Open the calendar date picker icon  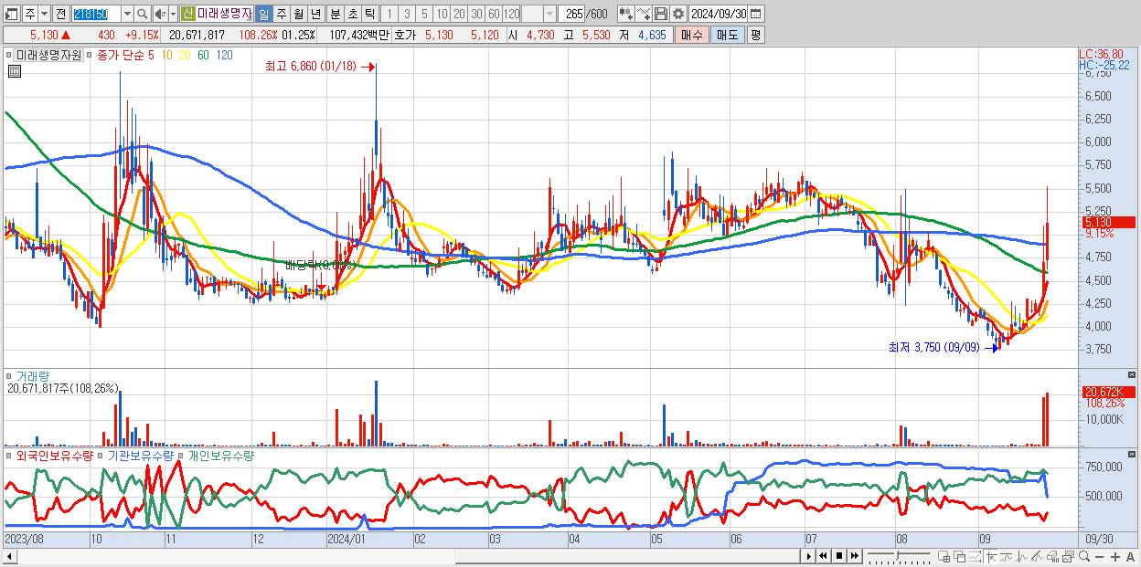click(756, 14)
